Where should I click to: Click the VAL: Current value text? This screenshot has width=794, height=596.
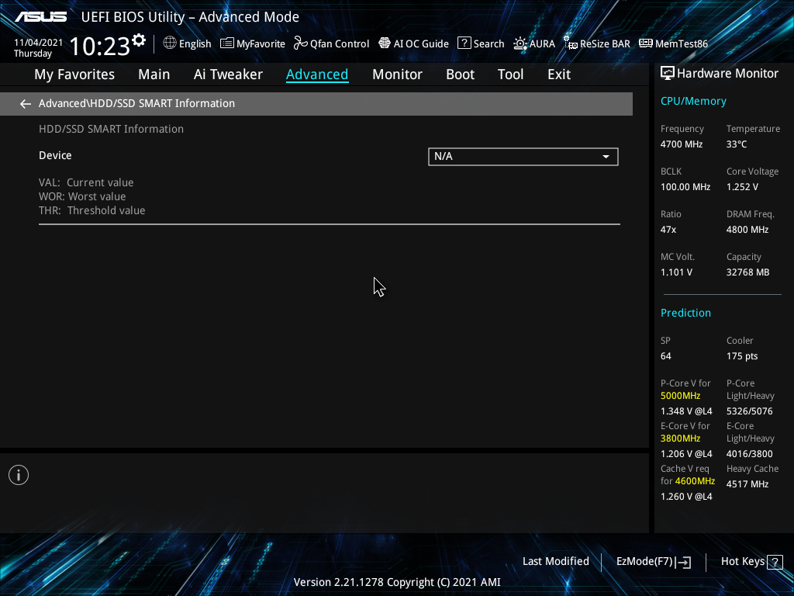pos(86,182)
